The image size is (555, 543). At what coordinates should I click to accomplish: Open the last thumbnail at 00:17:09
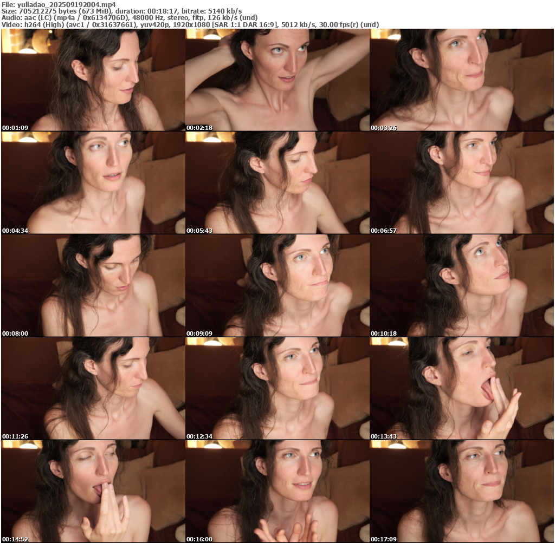[461, 491]
